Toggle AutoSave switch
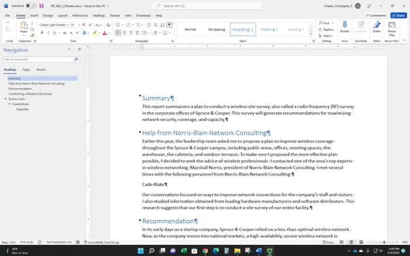Screen dimensions: 410x256 pyautogui.click(x=31, y=6)
